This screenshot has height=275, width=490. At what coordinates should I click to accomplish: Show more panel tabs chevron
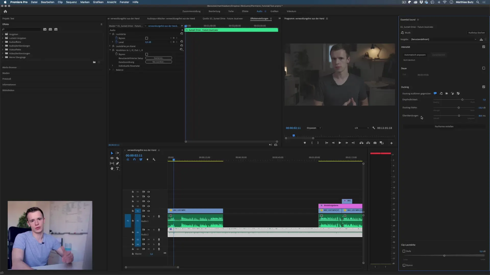[279, 18]
